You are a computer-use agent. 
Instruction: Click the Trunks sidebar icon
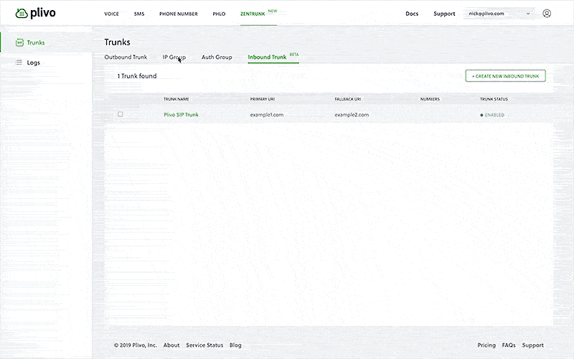19,42
